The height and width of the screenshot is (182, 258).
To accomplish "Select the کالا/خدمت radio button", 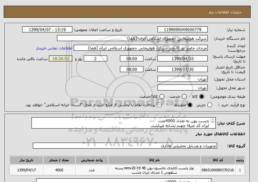I will tap(162, 97).
